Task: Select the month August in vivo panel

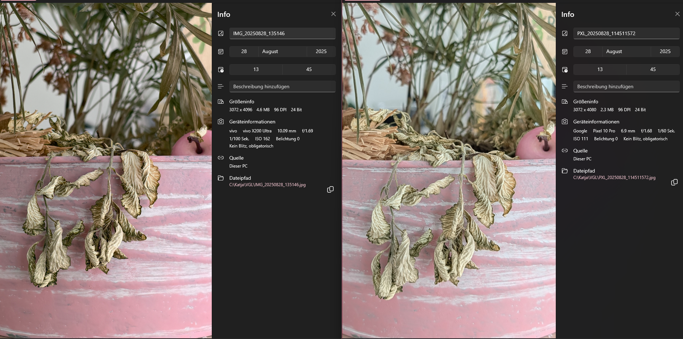Action: 282,52
